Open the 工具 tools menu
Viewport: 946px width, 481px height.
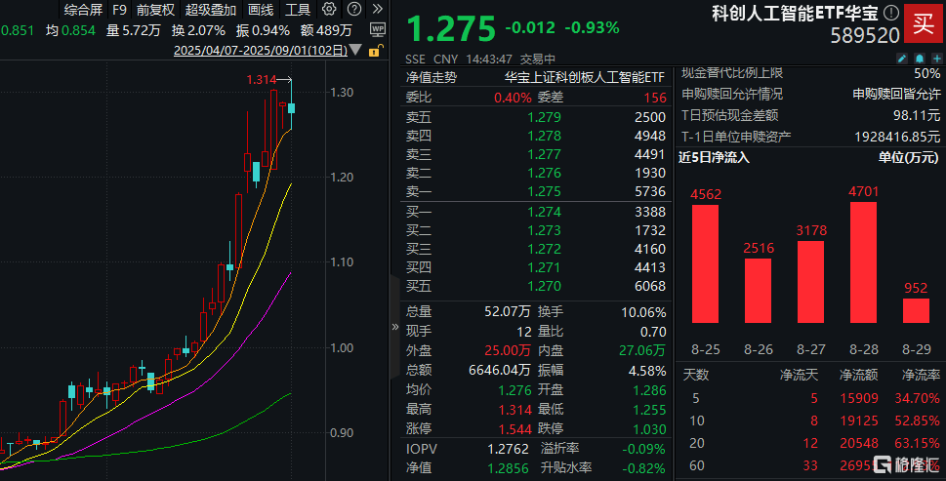click(298, 10)
